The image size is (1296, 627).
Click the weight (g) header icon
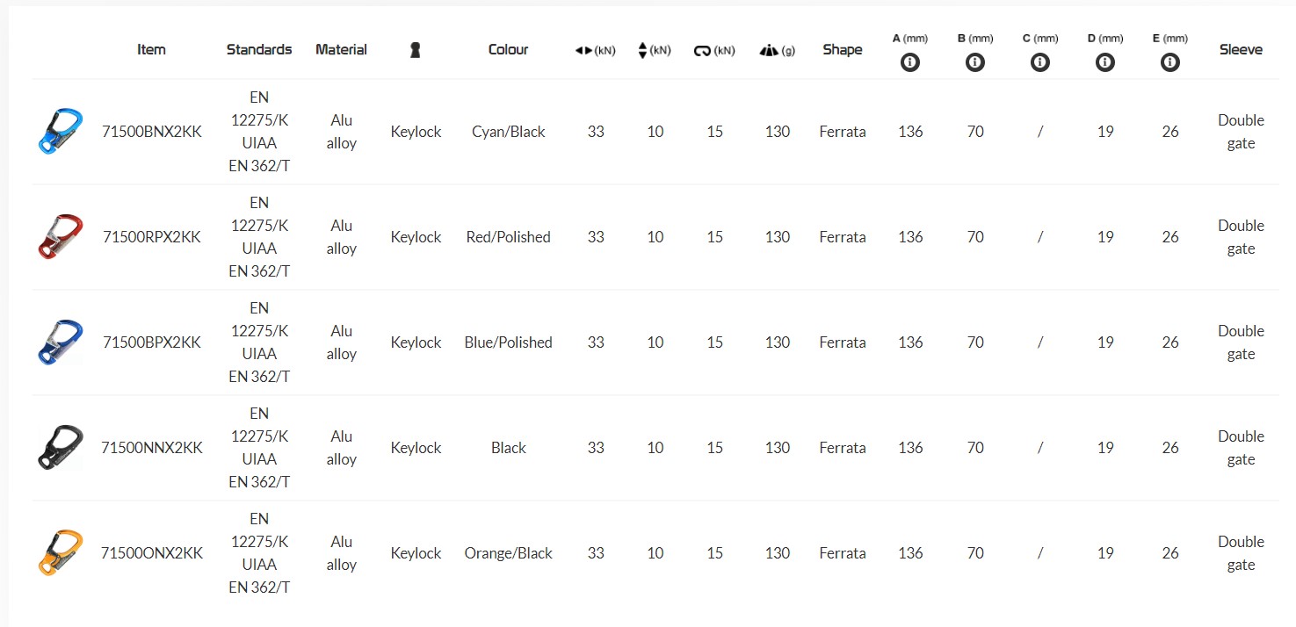769,50
